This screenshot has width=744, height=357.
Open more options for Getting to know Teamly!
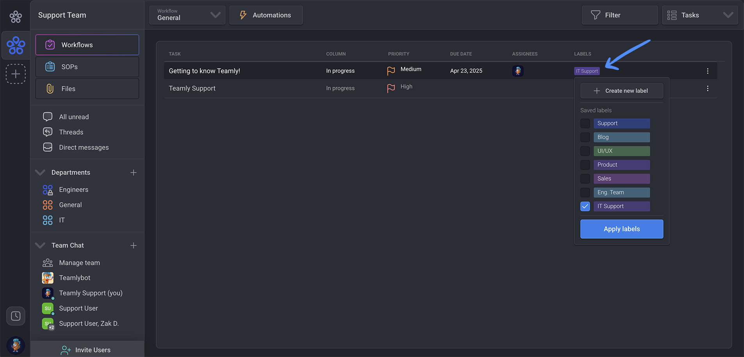(708, 71)
